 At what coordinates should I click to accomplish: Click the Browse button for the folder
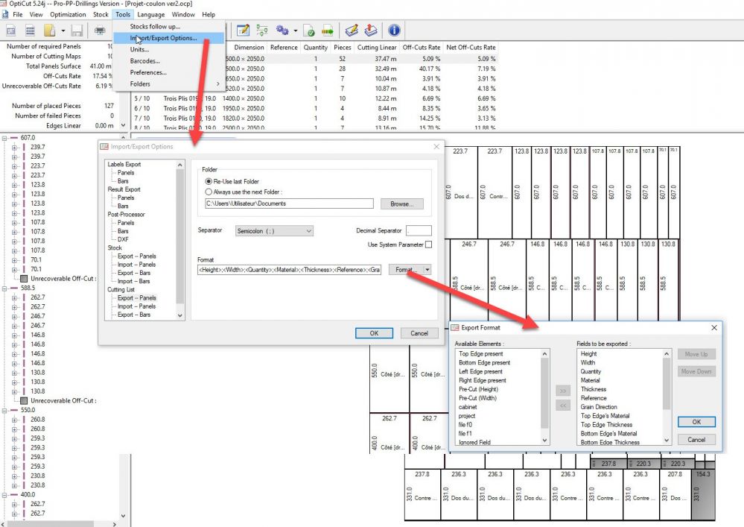click(x=402, y=203)
